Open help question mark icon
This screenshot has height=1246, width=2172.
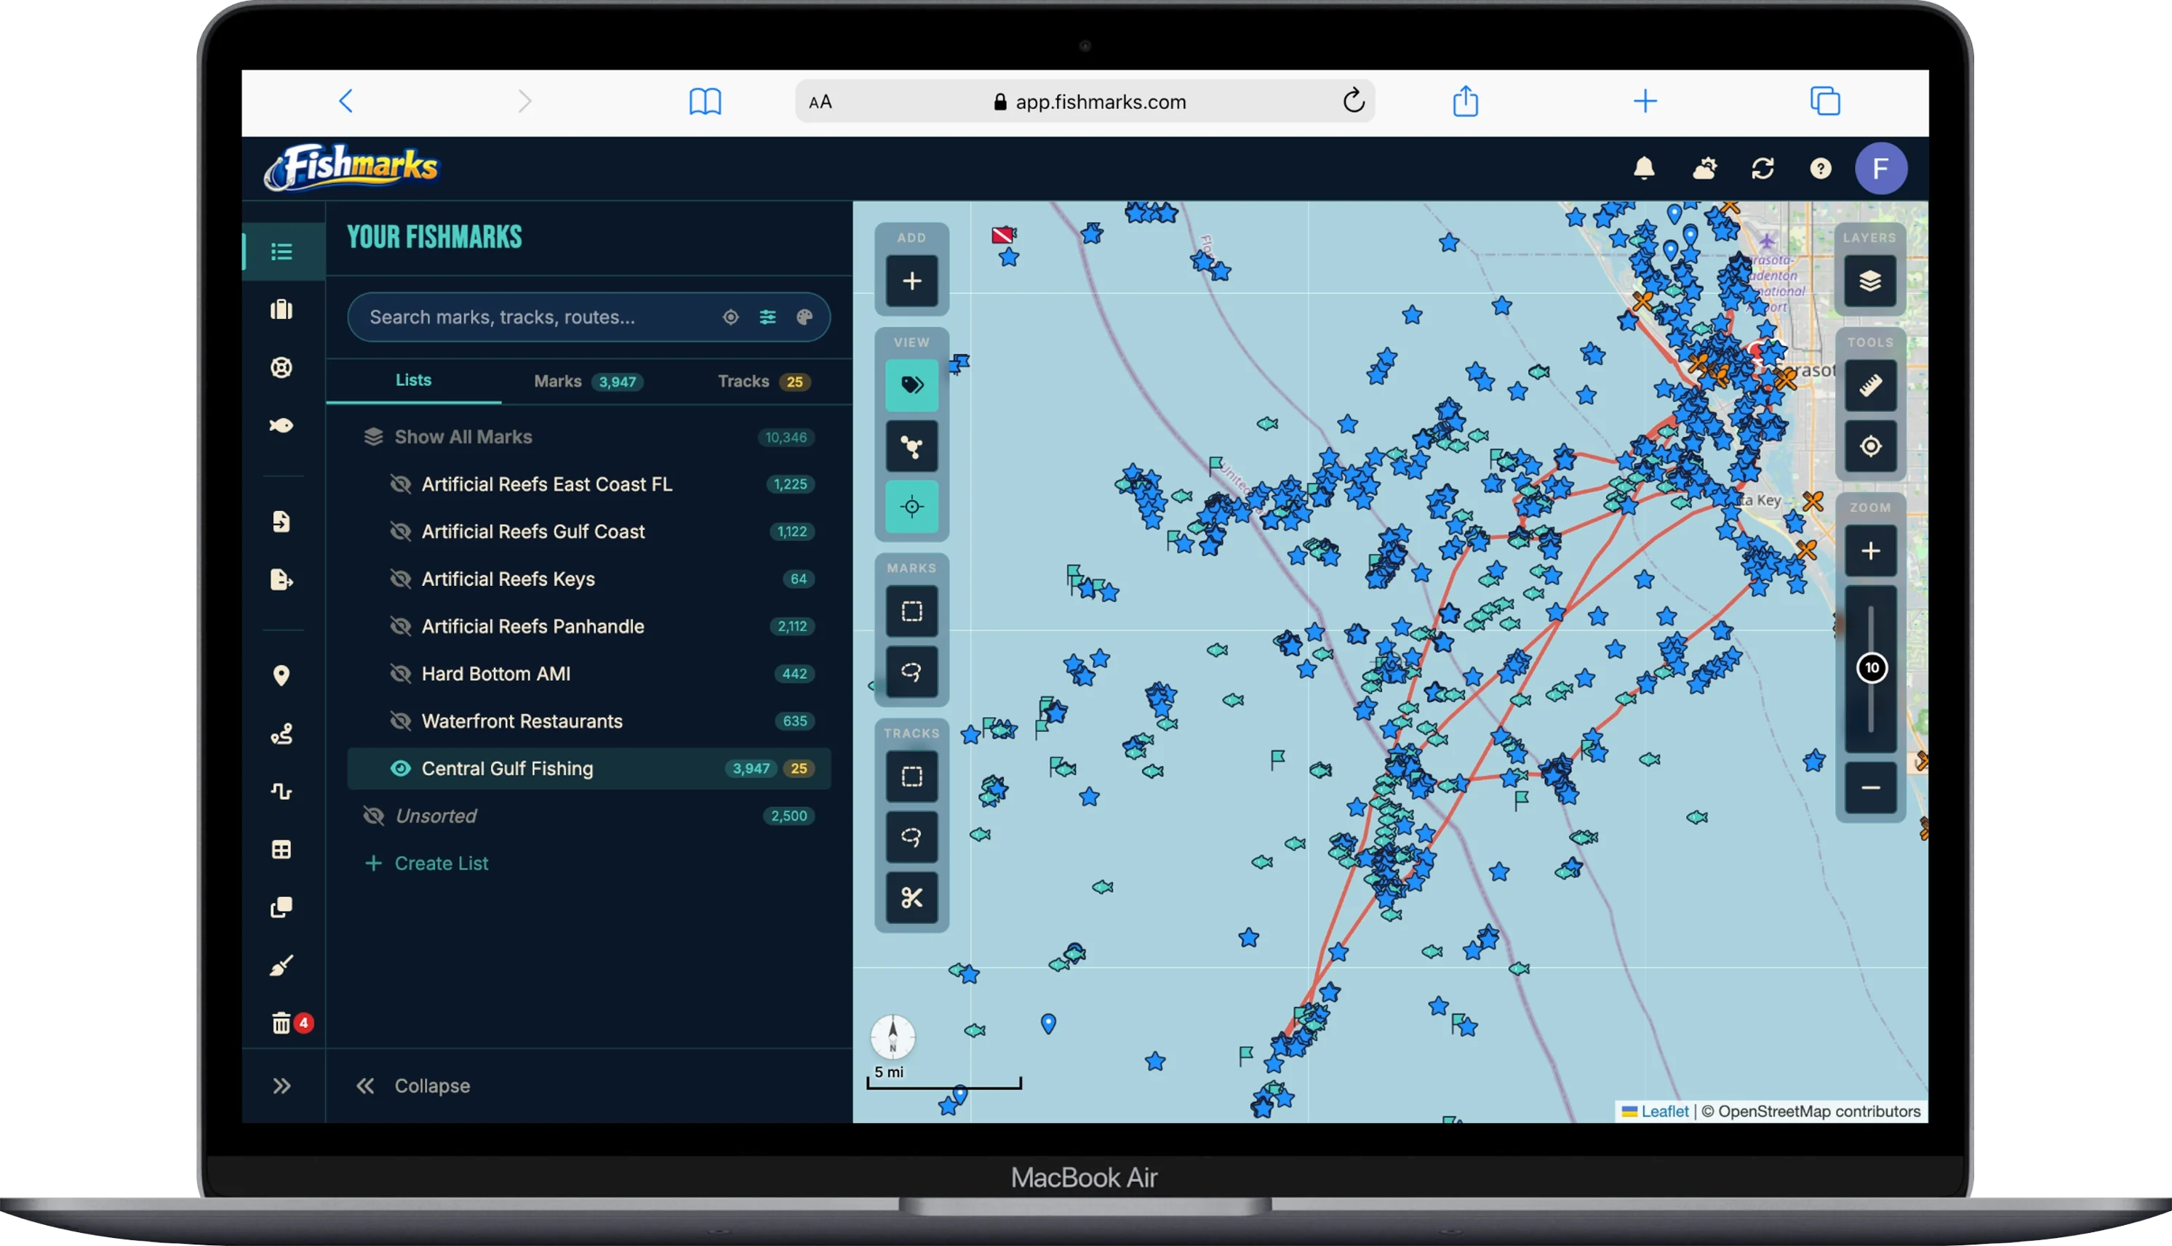tap(1820, 169)
